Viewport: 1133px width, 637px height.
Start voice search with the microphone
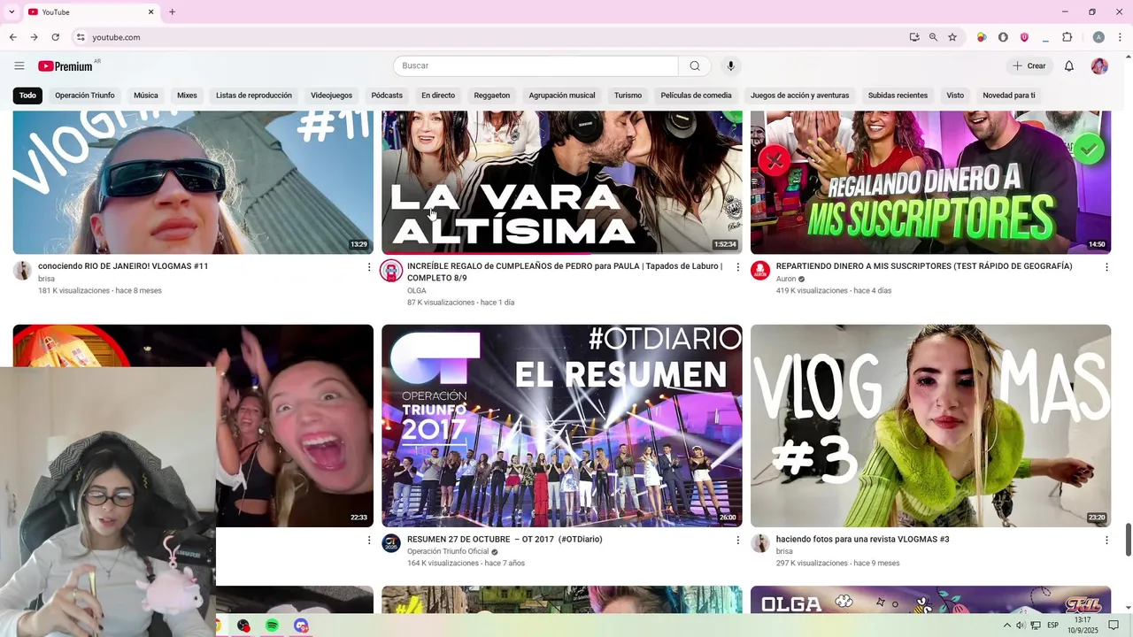tap(730, 66)
